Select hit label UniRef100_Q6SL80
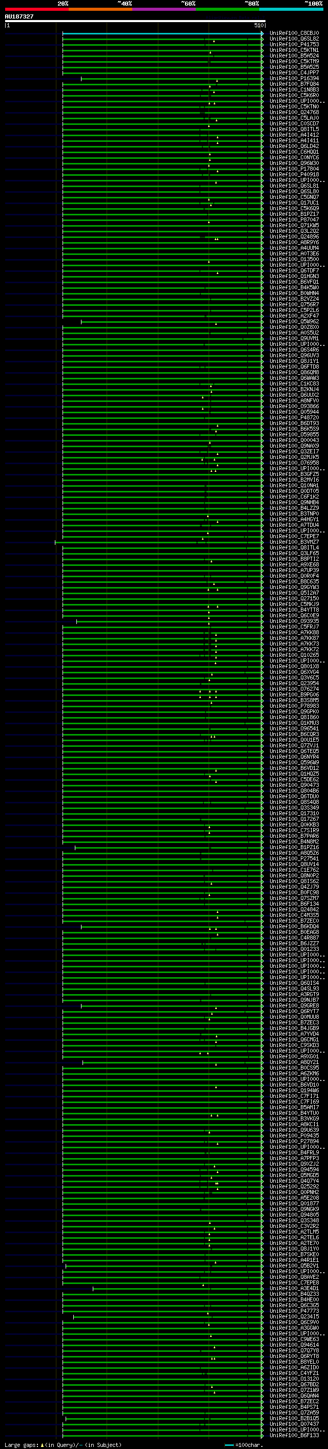Image resolution: width=328 pixels, height=1449 pixels. click(294, 191)
